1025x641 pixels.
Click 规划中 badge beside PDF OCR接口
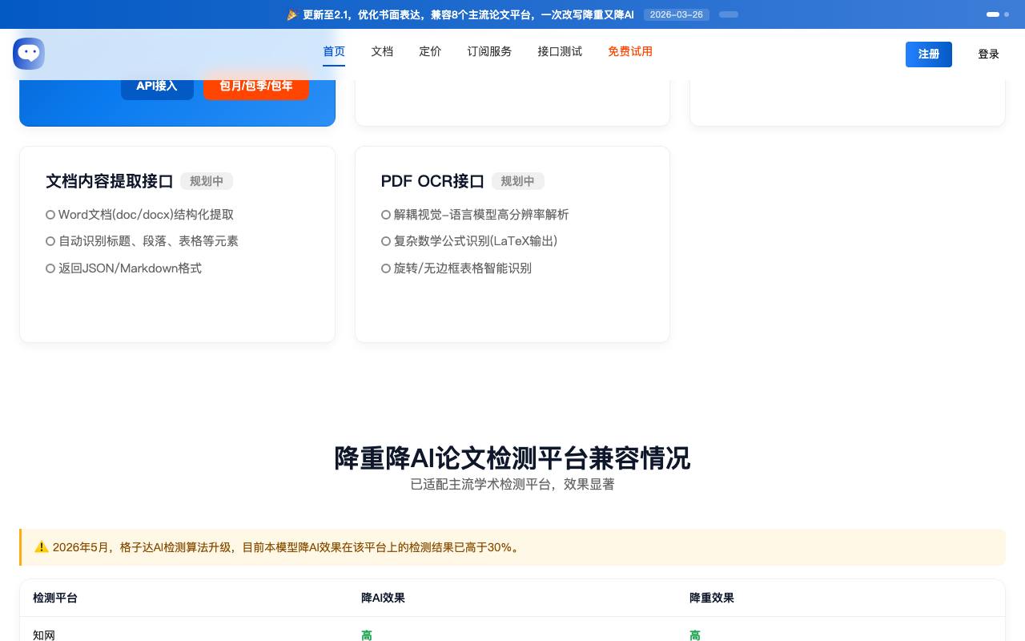[518, 181]
